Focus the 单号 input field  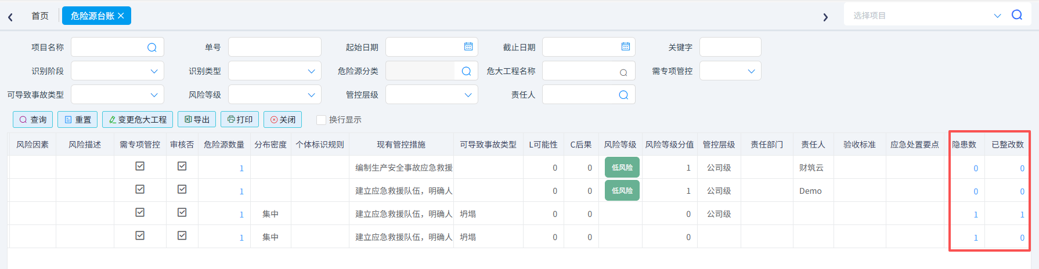pyautogui.click(x=275, y=47)
